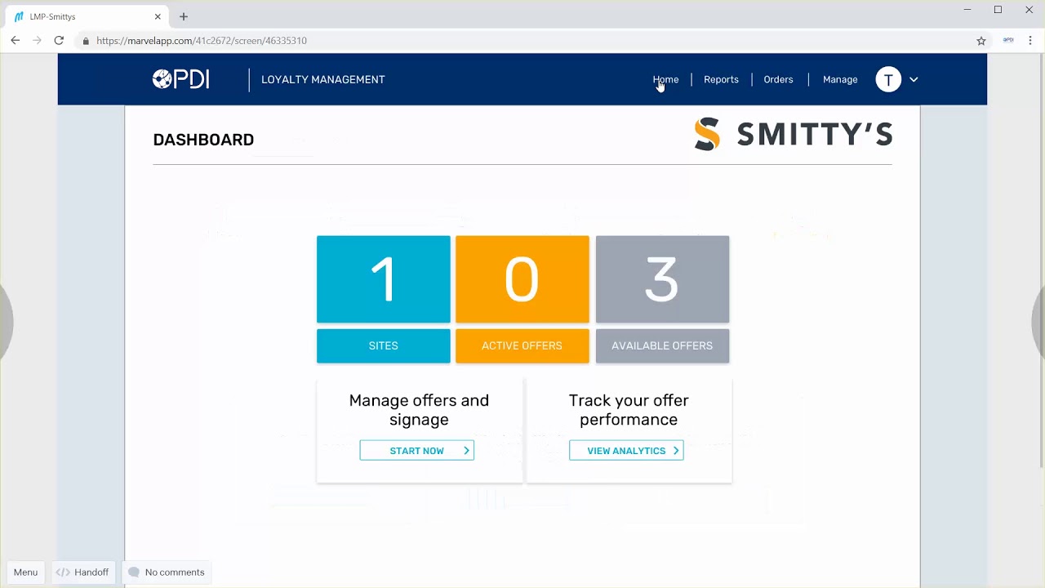
Task: Bookmark this page with the star icon
Action: tap(981, 40)
